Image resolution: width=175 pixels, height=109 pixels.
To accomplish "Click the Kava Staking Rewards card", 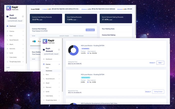I will click(x=81, y=18).
